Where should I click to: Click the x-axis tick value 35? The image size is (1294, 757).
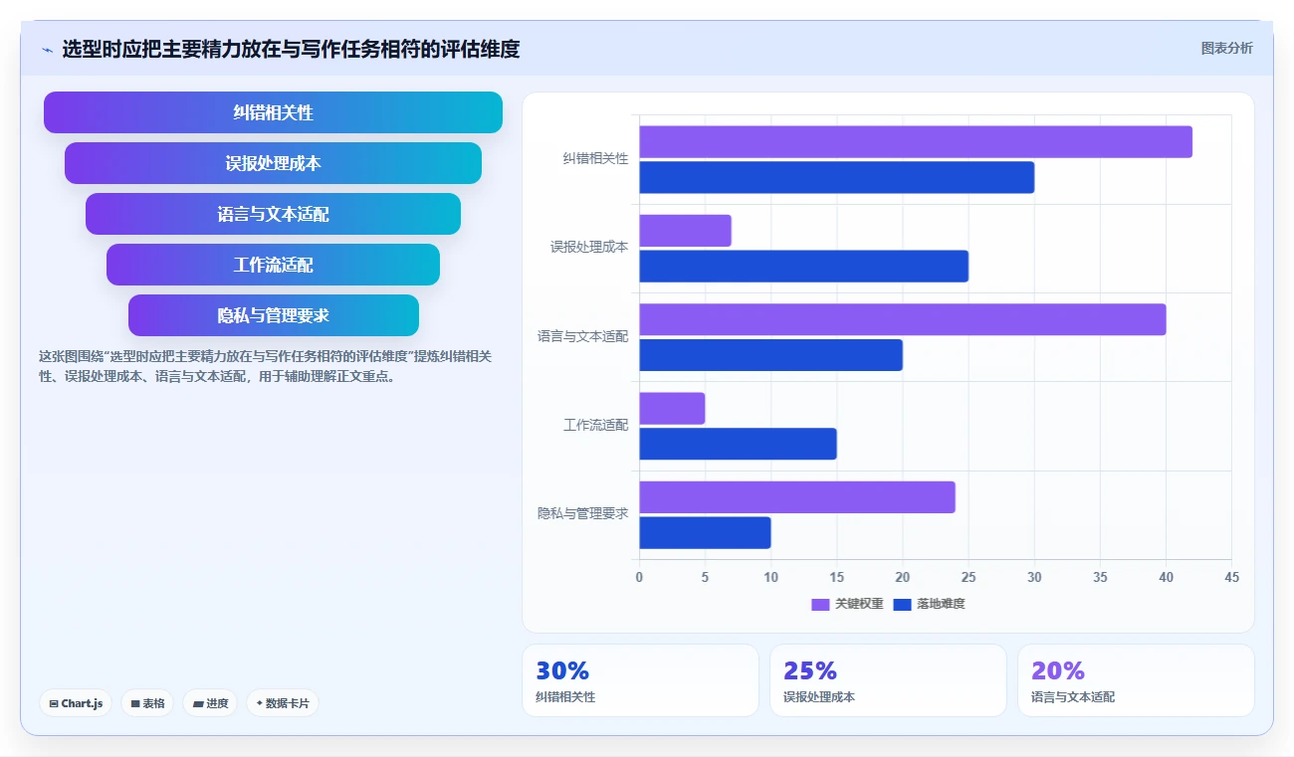pos(1100,577)
